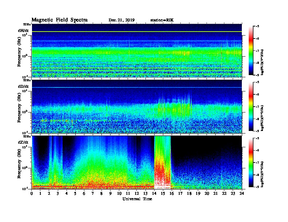Click the "dZ/dt" panel label

pos(23,142)
